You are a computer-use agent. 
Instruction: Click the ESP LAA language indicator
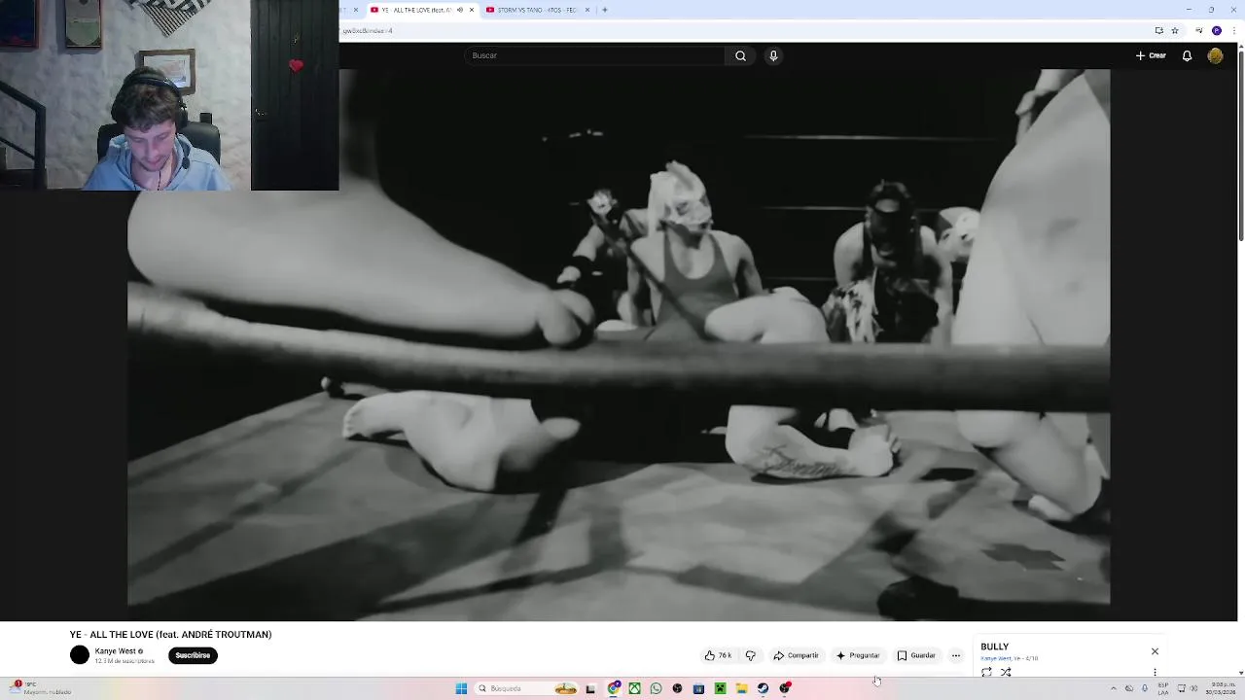[1163, 688]
